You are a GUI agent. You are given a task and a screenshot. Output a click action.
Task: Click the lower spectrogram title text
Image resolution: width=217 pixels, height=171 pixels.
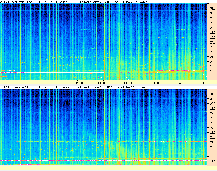75,87
